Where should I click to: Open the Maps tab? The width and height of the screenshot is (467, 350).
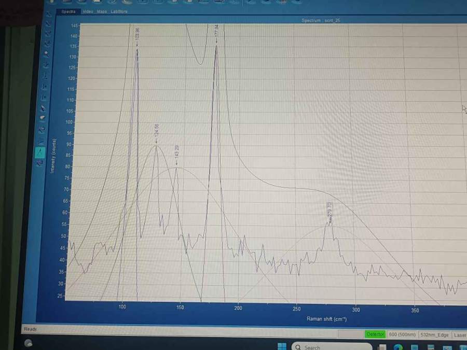(102, 11)
